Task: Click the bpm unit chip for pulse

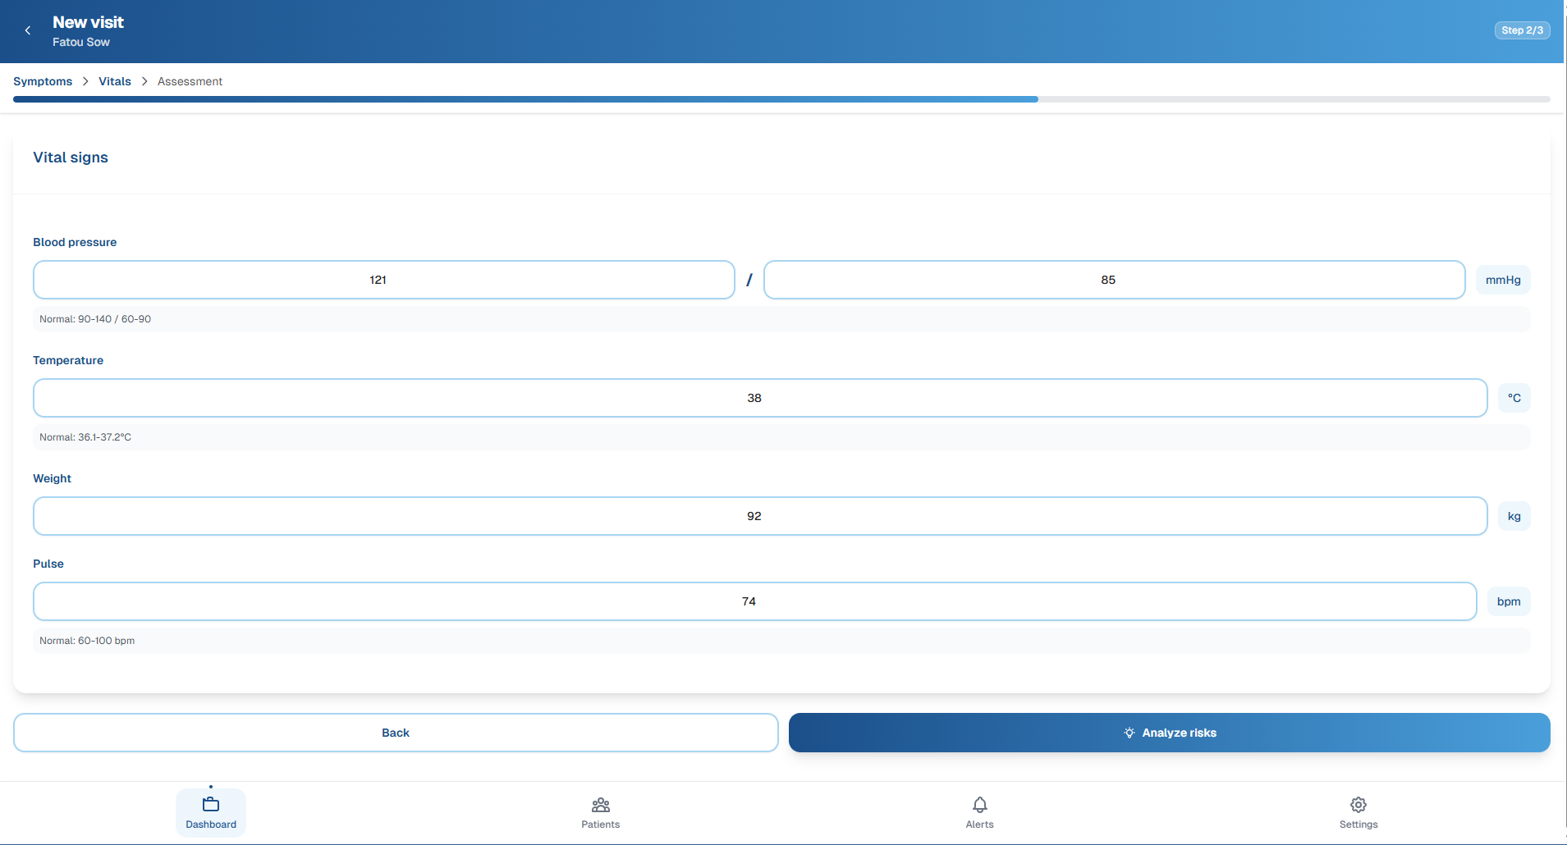Action: (x=1509, y=601)
